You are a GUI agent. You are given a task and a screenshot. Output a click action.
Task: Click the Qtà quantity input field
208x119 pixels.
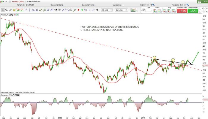click(x=150, y=11)
